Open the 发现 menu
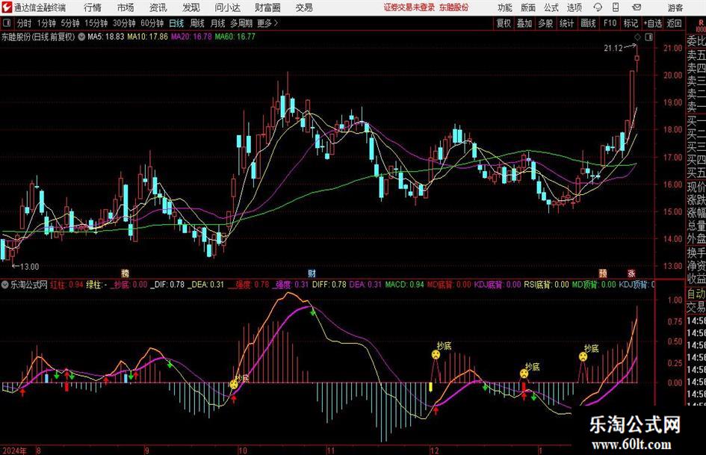The width and height of the screenshot is (706, 455). [x=191, y=7]
